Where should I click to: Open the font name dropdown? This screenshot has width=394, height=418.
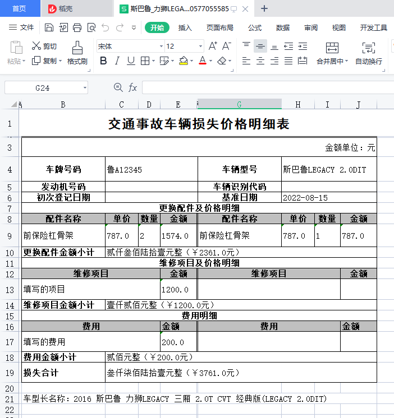coord(161,46)
